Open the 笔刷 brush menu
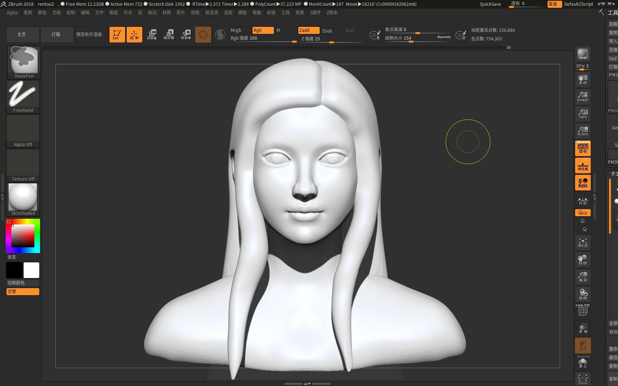This screenshot has width=618, height=386. [x=28, y=13]
